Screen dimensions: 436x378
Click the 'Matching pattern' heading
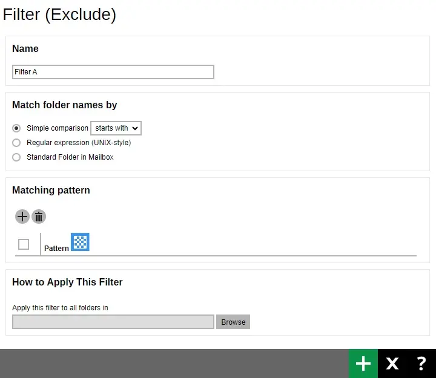coord(51,191)
